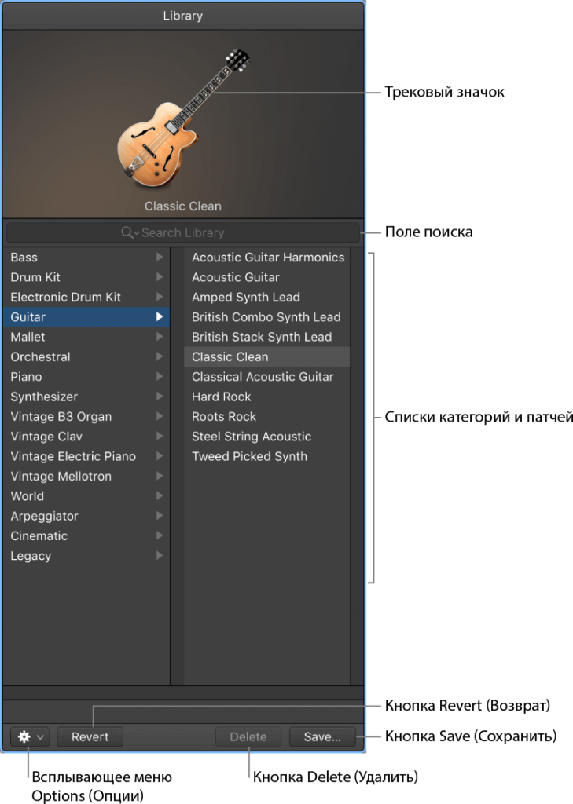The image size is (573, 804).
Task: Expand the arrow next to World
Action: click(160, 496)
